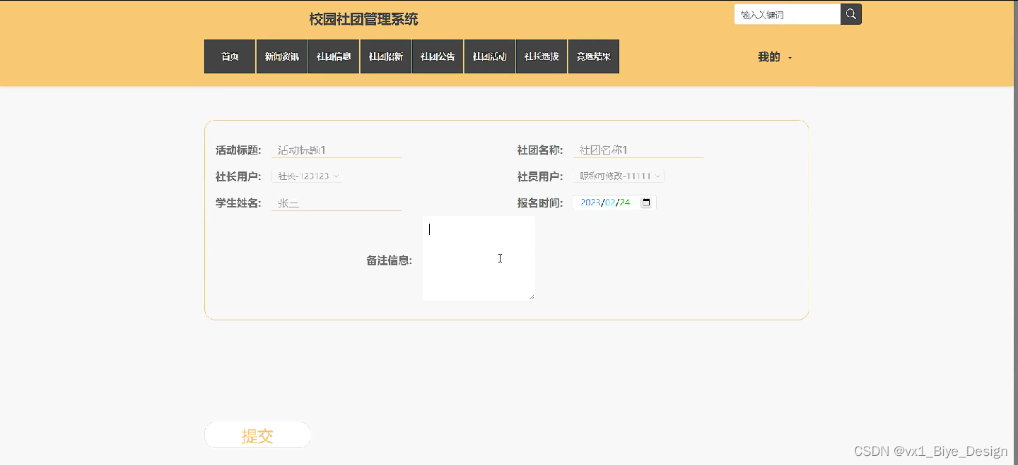The image size is (1018, 465).
Task: Expand the 我的 user dropdown
Action: [x=775, y=57]
